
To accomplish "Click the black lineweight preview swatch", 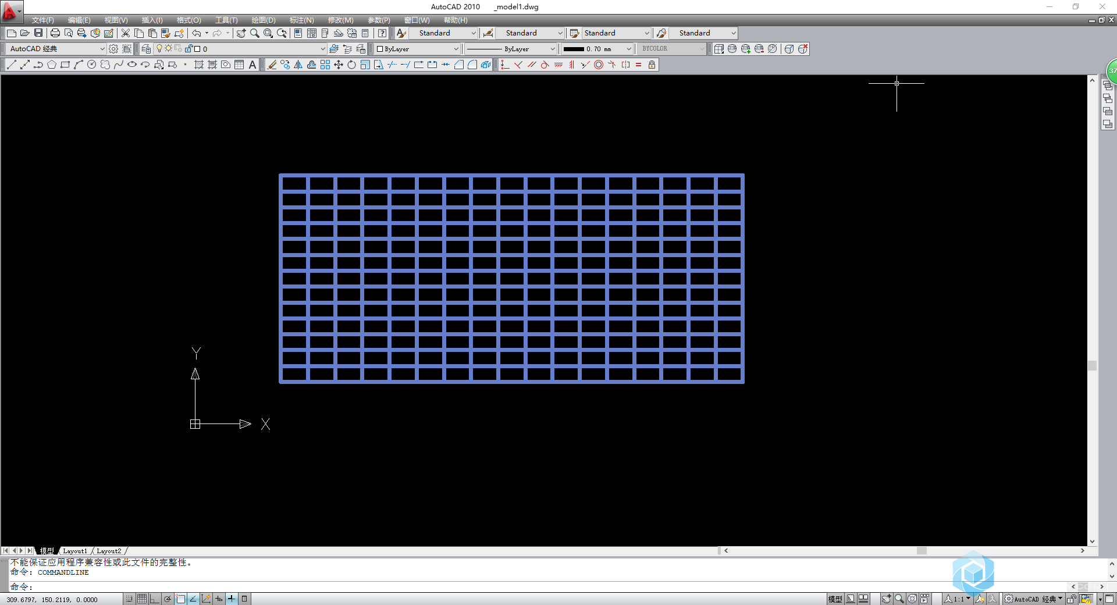I will tap(574, 49).
